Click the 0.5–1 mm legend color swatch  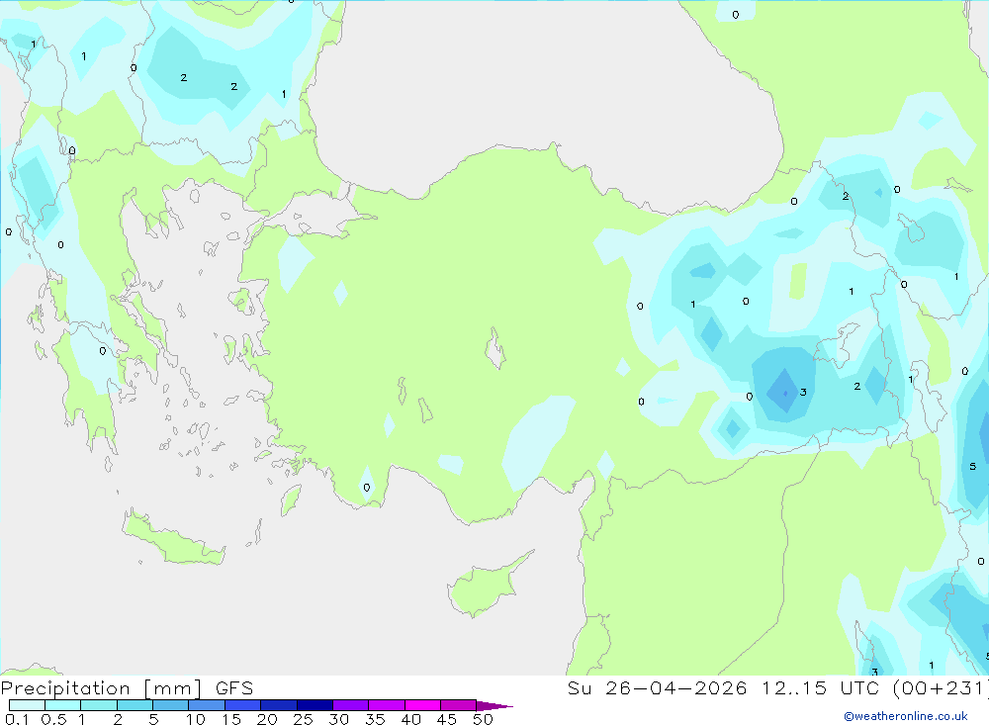click(x=63, y=705)
